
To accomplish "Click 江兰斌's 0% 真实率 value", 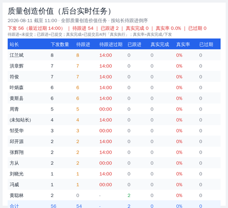I will pyautogui.click(x=179, y=55).
